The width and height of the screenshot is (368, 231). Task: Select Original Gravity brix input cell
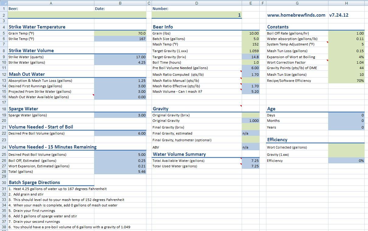pos(251,115)
